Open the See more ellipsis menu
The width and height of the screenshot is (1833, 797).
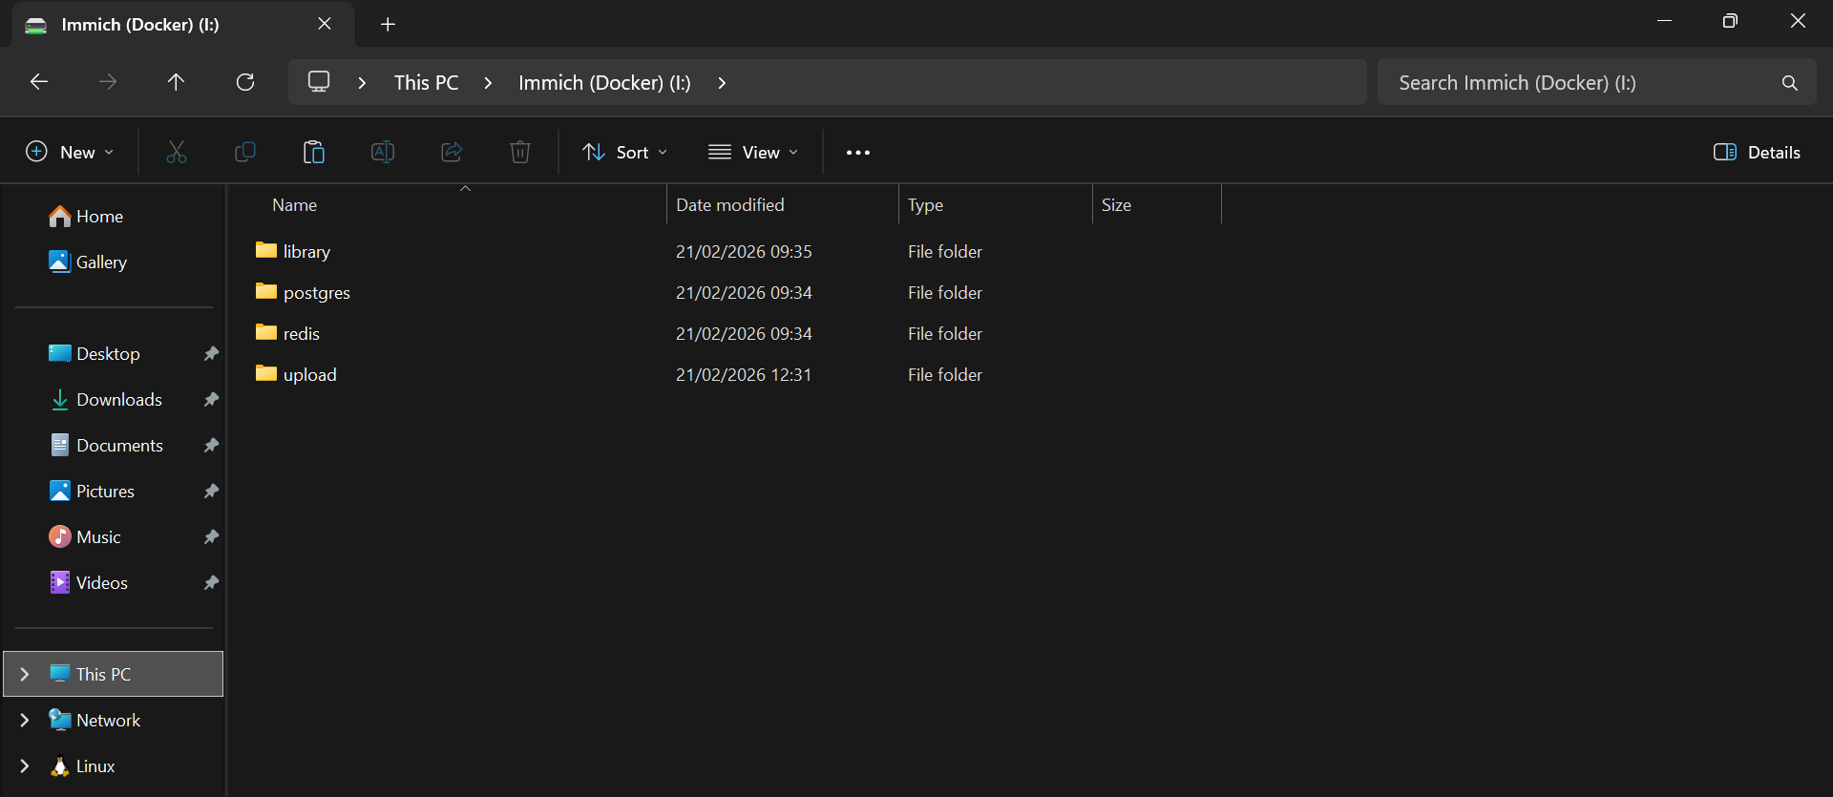[857, 152]
